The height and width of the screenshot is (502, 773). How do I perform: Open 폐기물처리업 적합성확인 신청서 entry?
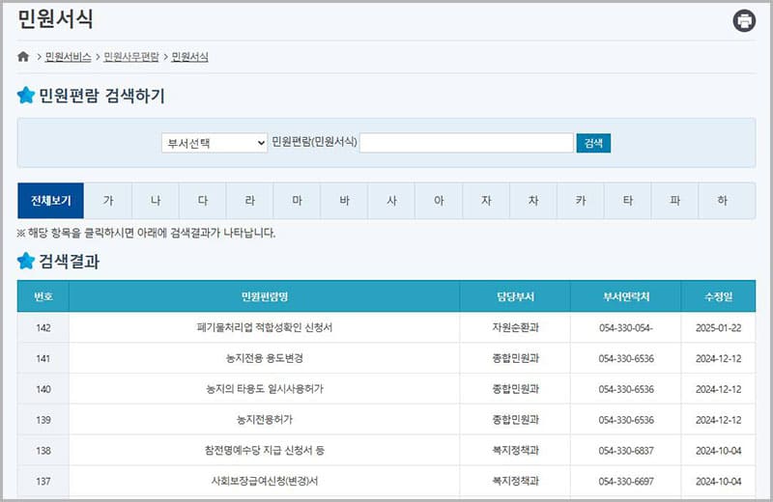[x=265, y=328]
